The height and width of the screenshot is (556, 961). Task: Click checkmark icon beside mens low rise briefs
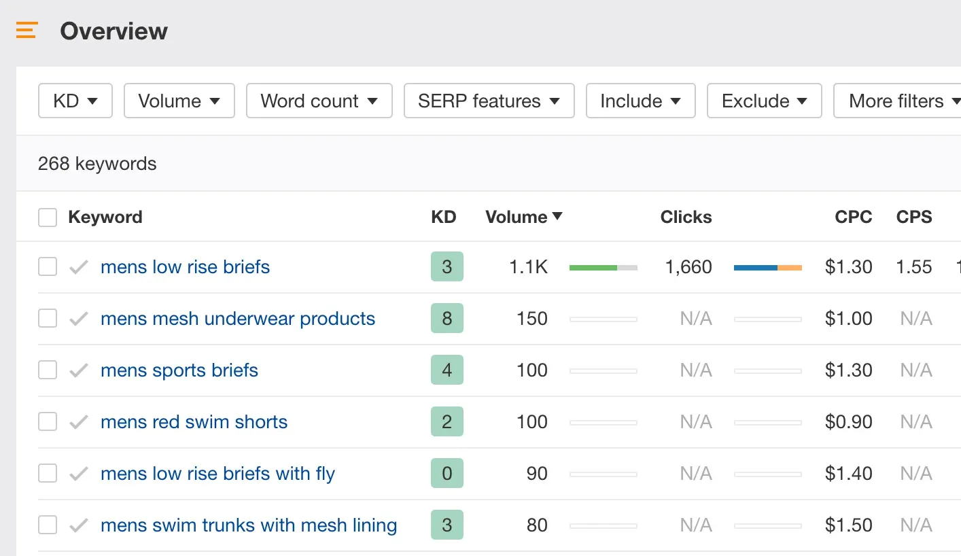79,267
